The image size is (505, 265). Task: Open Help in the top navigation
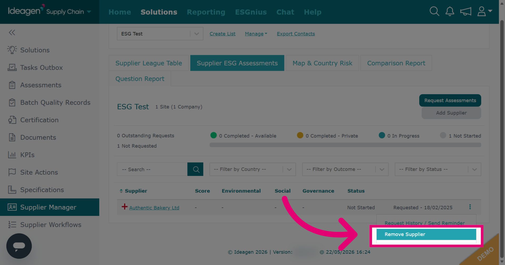(x=313, y=12)
